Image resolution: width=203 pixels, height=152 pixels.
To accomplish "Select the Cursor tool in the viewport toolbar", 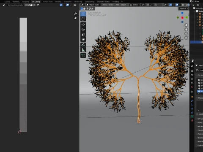I will click(83, 19).
